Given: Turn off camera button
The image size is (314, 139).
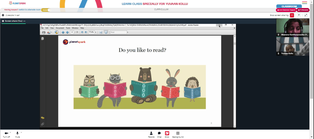Looking at the screenshot, I should click(x=6, y=135).
